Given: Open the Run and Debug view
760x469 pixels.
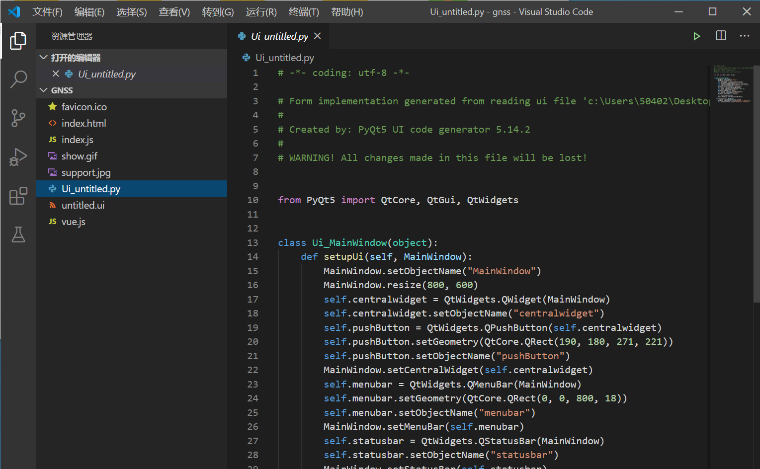Looking at the screenshot, I should click(x=18, y=157).
